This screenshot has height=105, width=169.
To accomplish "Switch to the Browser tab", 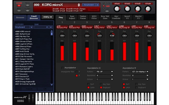I will click(20, 18).
